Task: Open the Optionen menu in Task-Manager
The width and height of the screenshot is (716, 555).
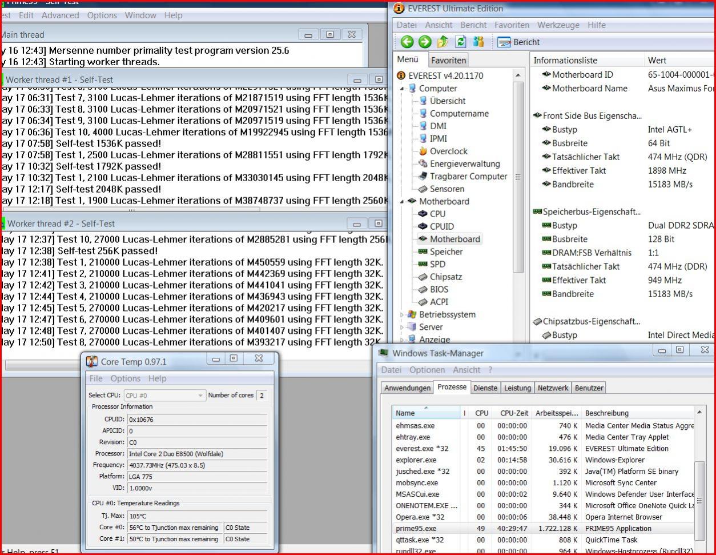Action: (x=427, y=370)
